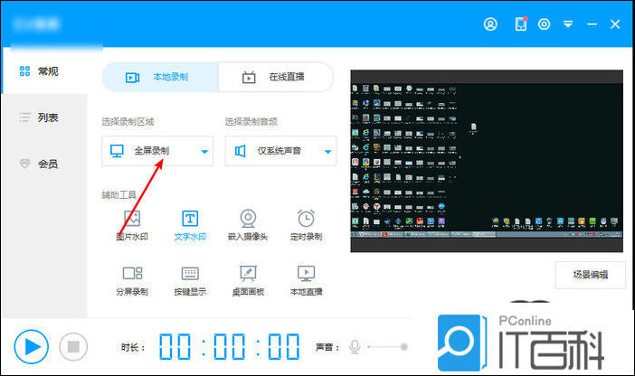Open the 按键显示 keyboard tool
The height and width of the screenshot is (376, 635).
[190, 281]
